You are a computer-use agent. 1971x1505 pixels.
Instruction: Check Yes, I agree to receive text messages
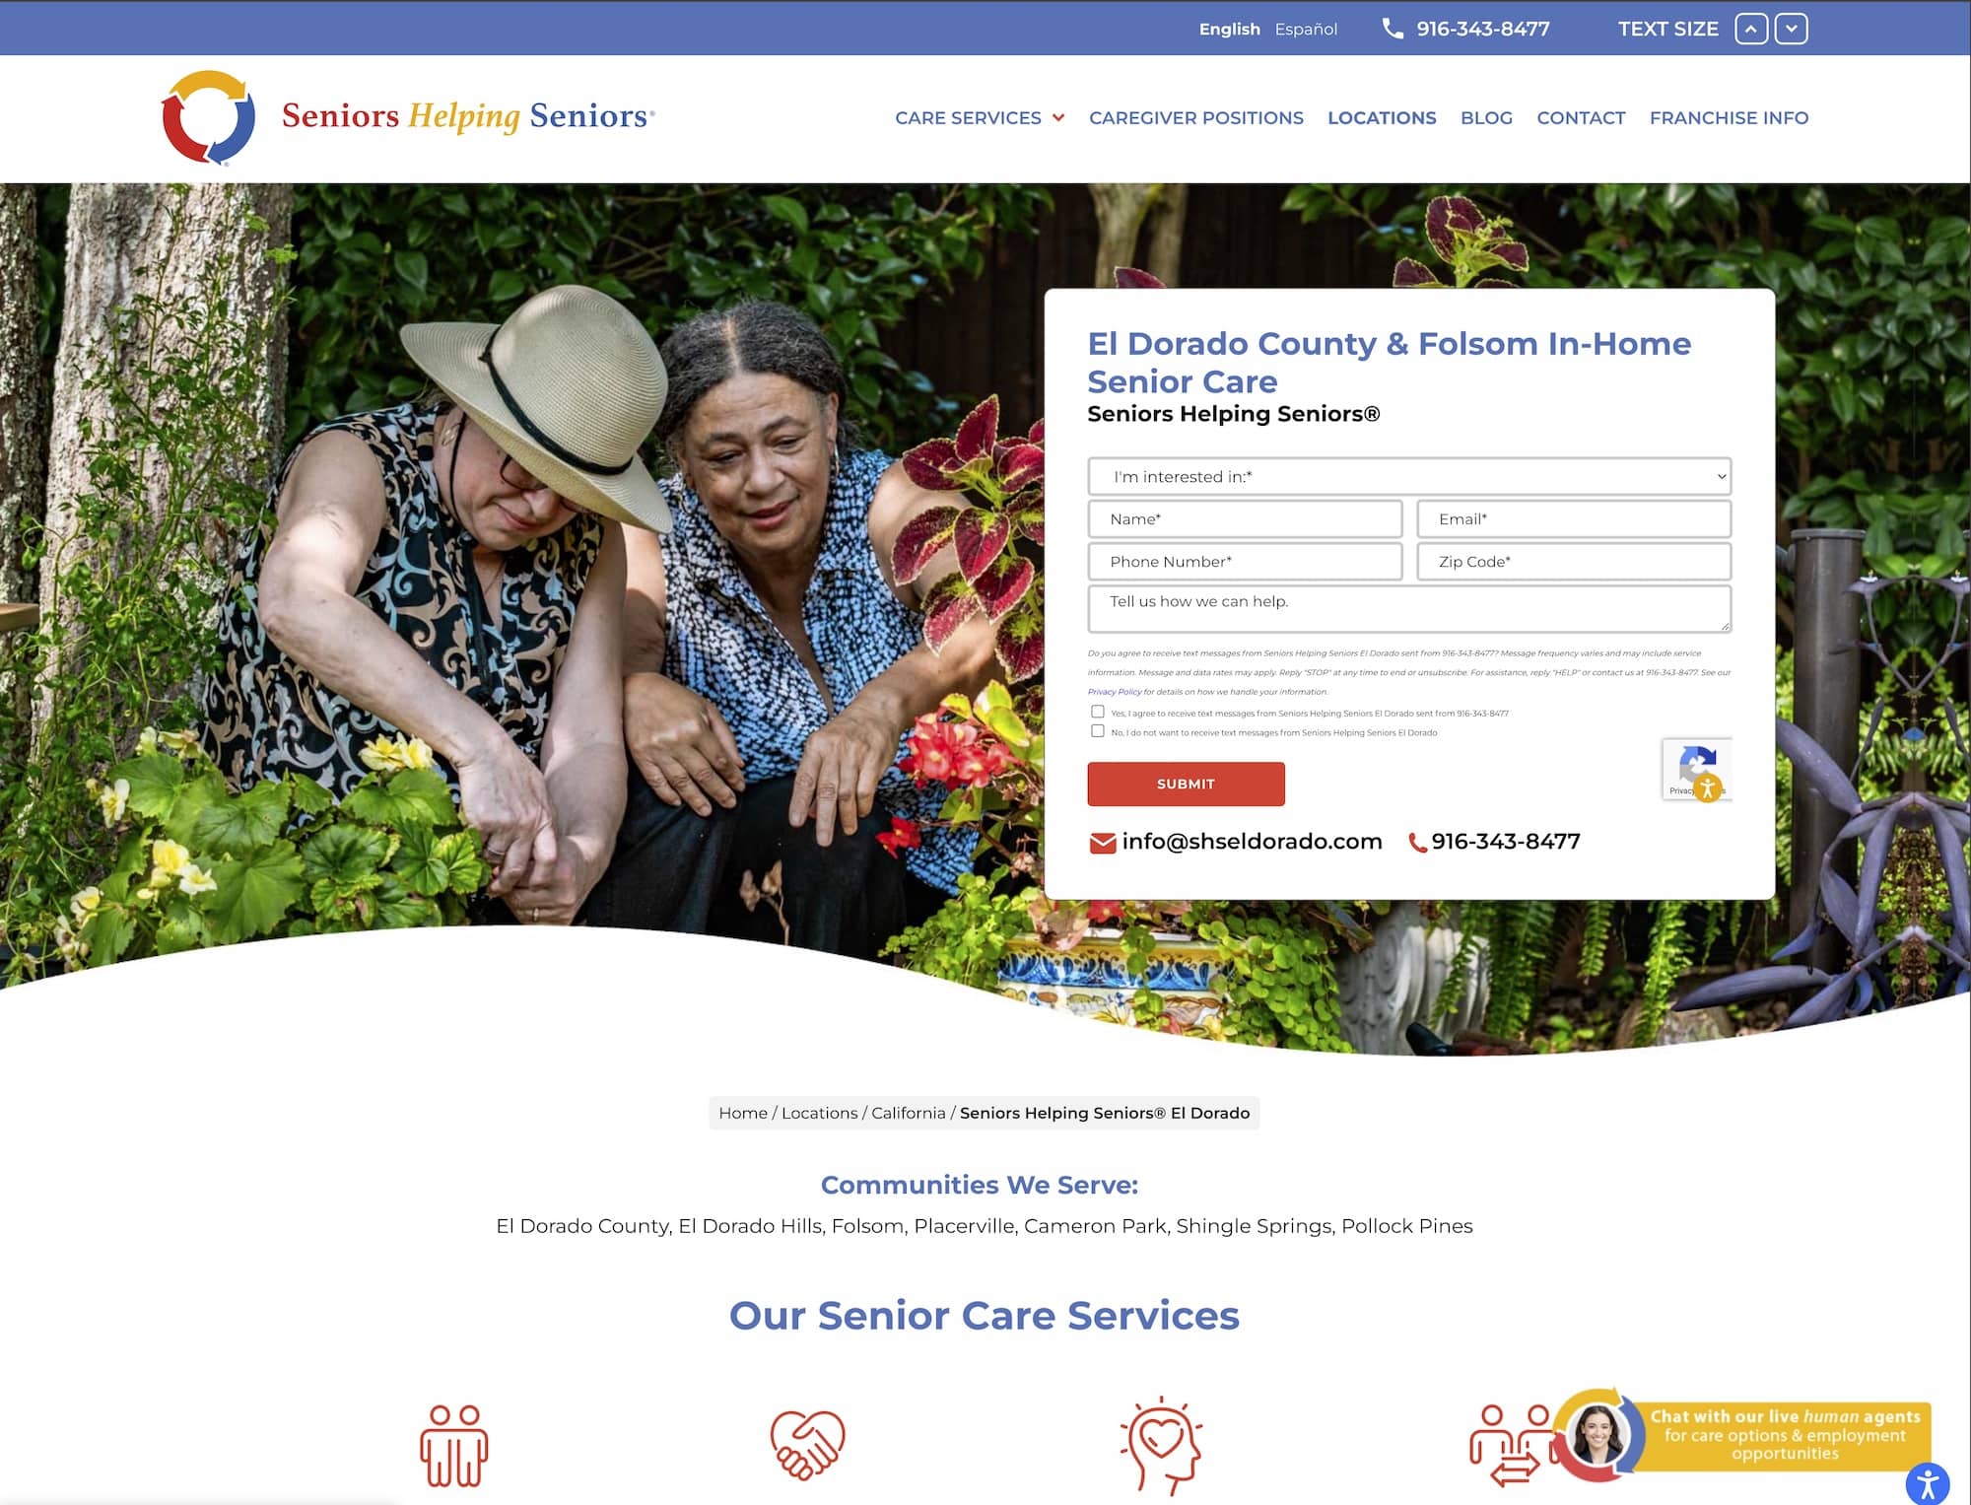tap(1097, 712)
